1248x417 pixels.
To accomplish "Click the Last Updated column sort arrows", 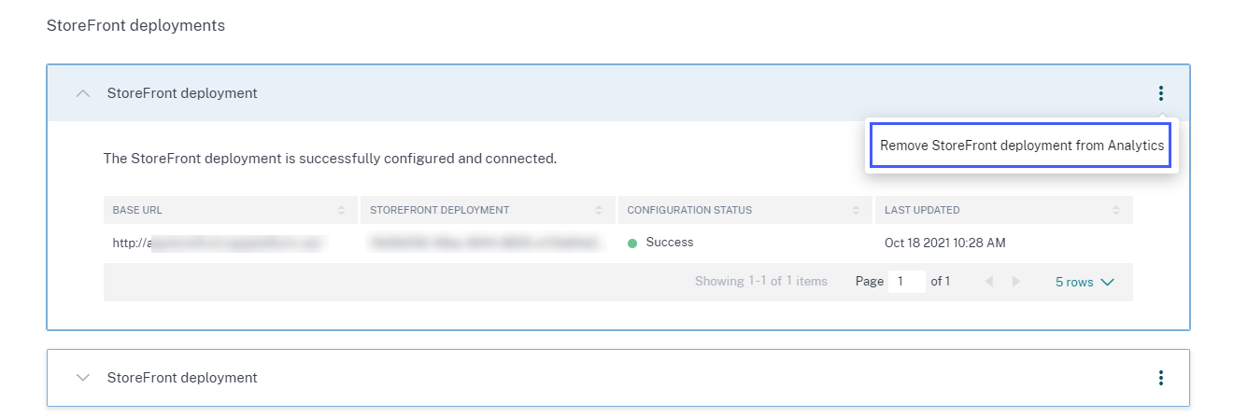I will tap(1115, 210).
